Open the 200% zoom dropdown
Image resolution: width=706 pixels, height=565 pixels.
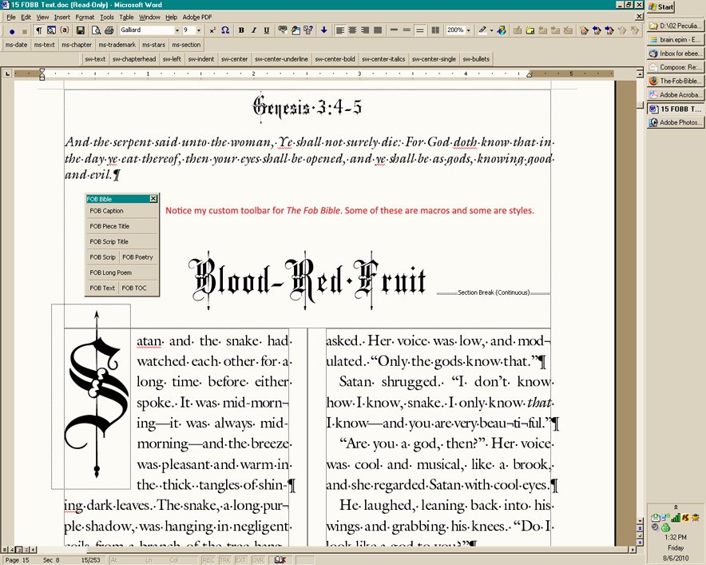pyautogui.click(x=469, y=30)
